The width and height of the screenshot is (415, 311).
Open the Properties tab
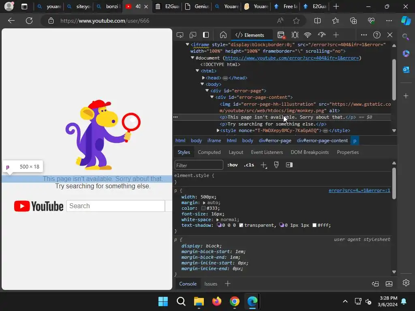click(x=348, y=152)
